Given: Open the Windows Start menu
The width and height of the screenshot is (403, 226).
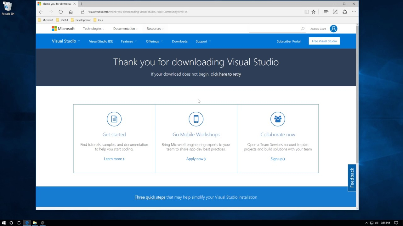Looking at the screenshot, I should click(4, 223).
